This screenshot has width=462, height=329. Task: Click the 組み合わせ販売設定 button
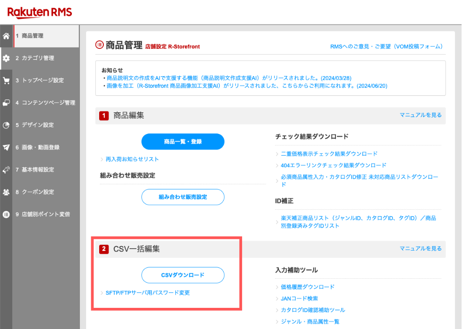183,197
